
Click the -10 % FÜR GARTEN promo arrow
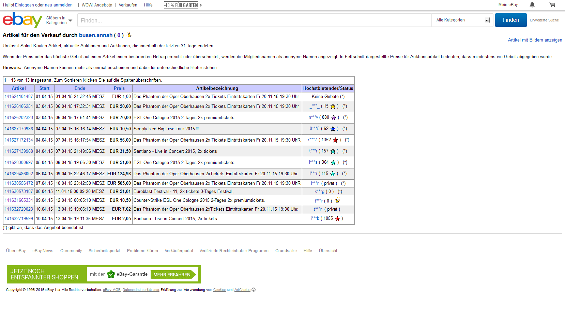pyautogui.click(x=201, y=5)
